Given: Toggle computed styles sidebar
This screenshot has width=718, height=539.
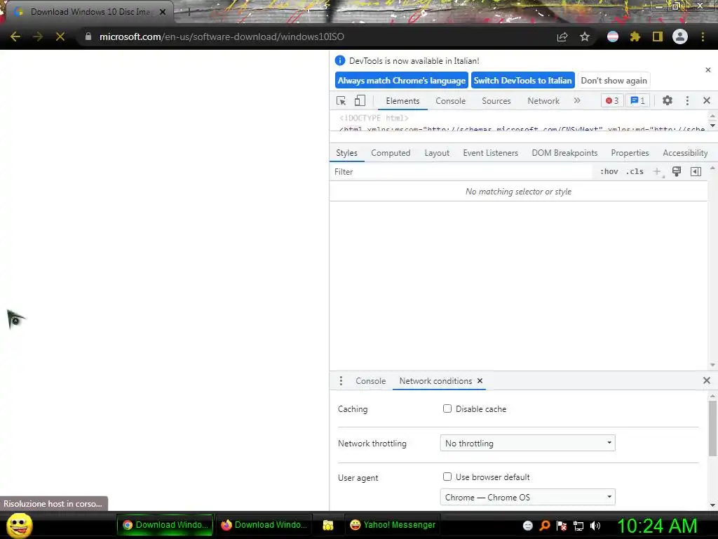Looking at the screenshot, I should tap(696, 171).
